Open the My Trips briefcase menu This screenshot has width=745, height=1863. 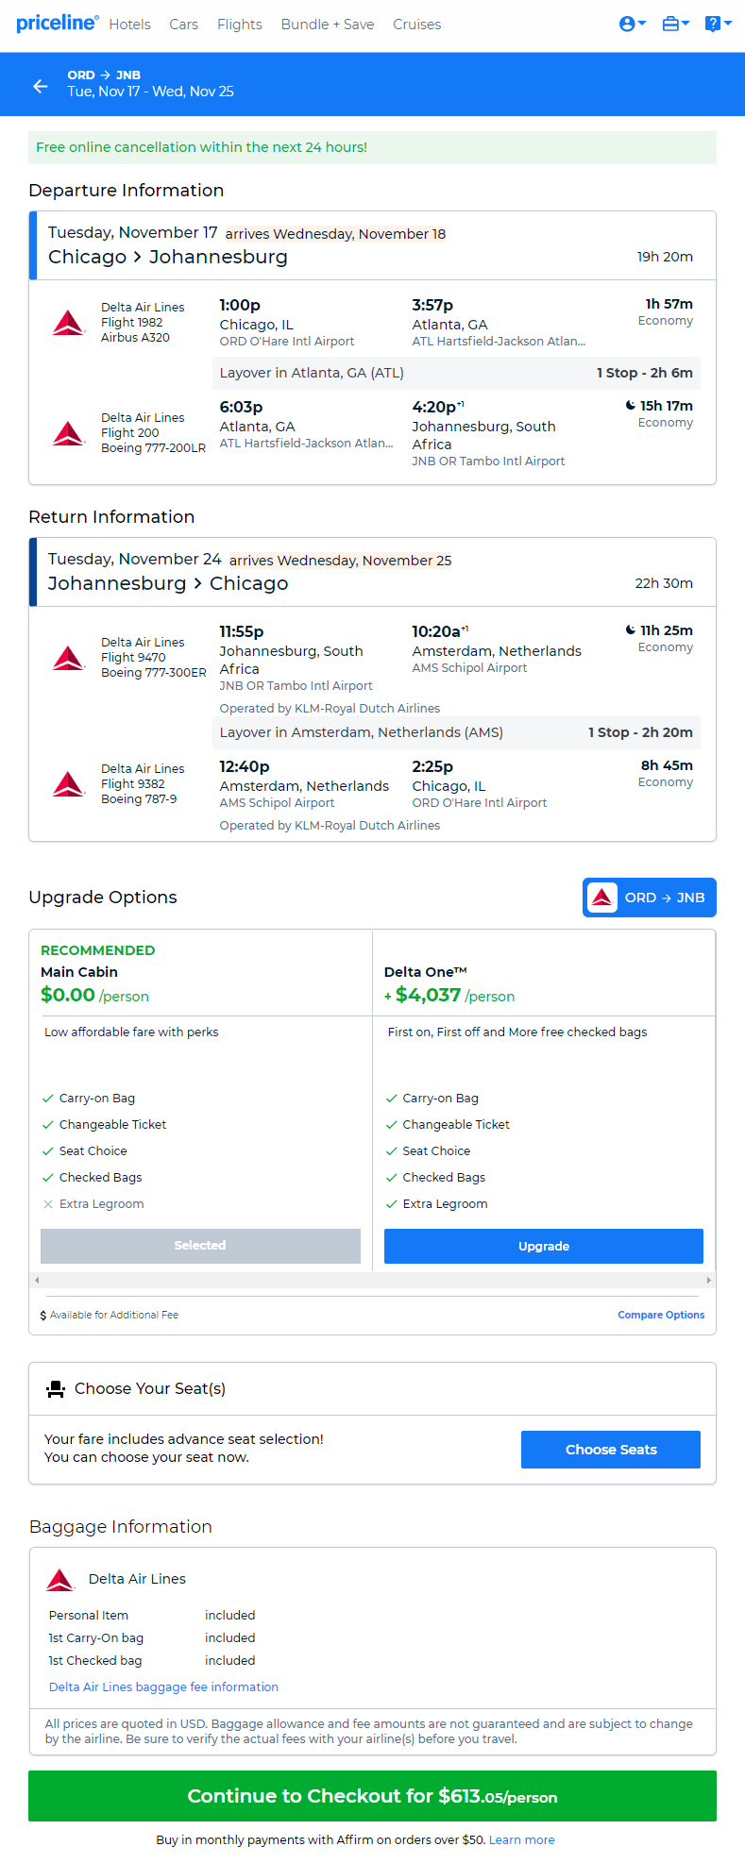tap(676, 24)
